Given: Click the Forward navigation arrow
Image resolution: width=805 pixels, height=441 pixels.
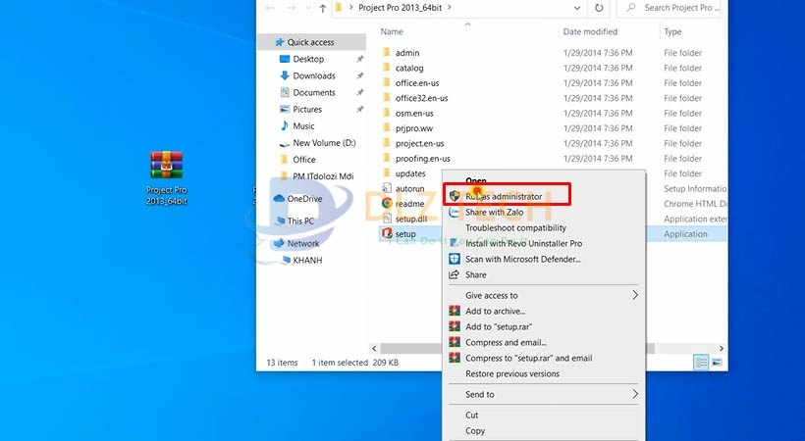Looking at the screenshot, I should (x=292, y=8).
